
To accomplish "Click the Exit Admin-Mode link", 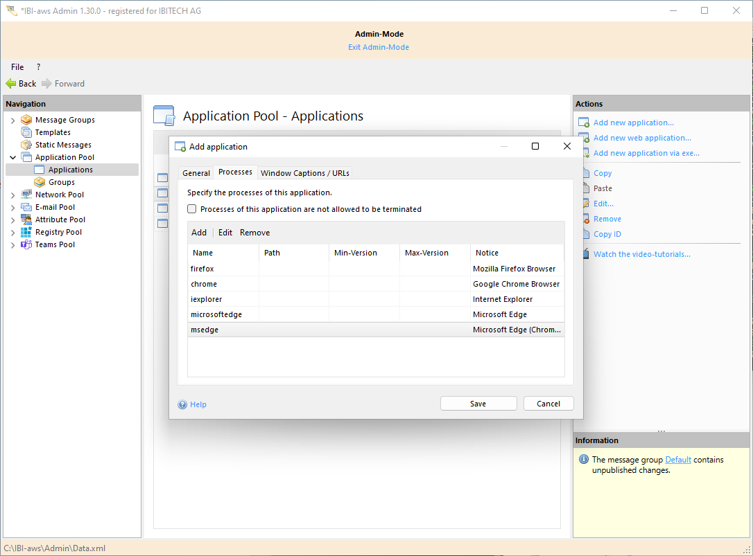I will (x=379, y=47).
